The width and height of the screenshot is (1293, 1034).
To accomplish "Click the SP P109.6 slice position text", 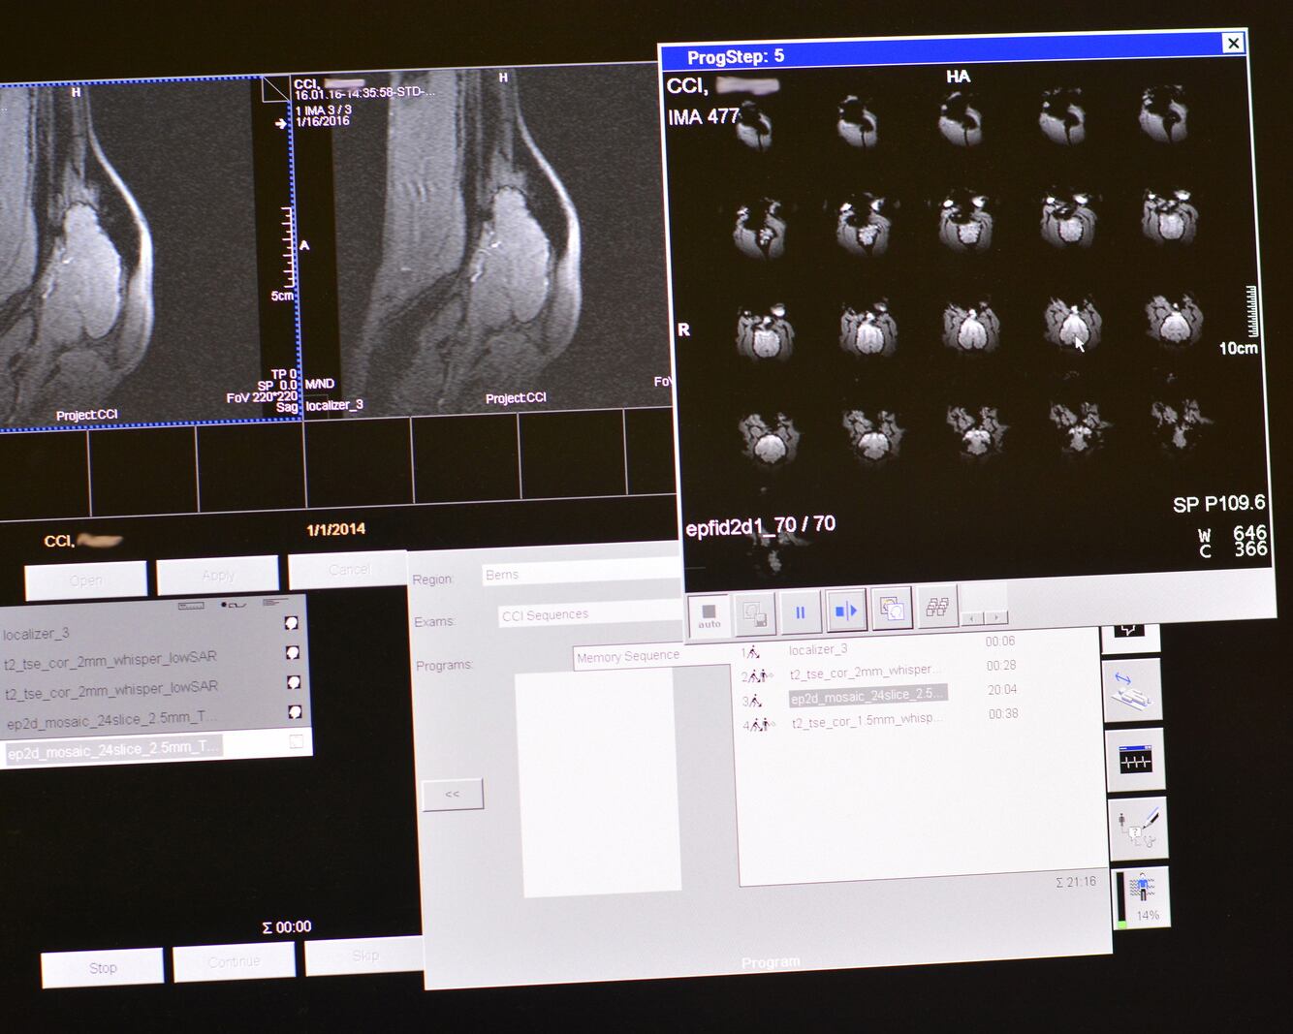I will tap(1218, 504).
